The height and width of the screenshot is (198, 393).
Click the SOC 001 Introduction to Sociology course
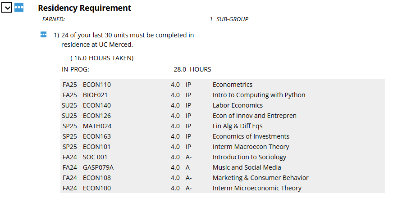pyautogui.click(x=223, y=157)
